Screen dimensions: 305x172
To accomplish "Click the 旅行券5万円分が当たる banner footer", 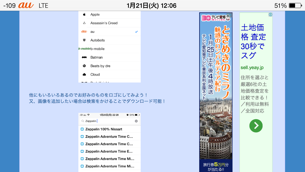I will (216, 167).
